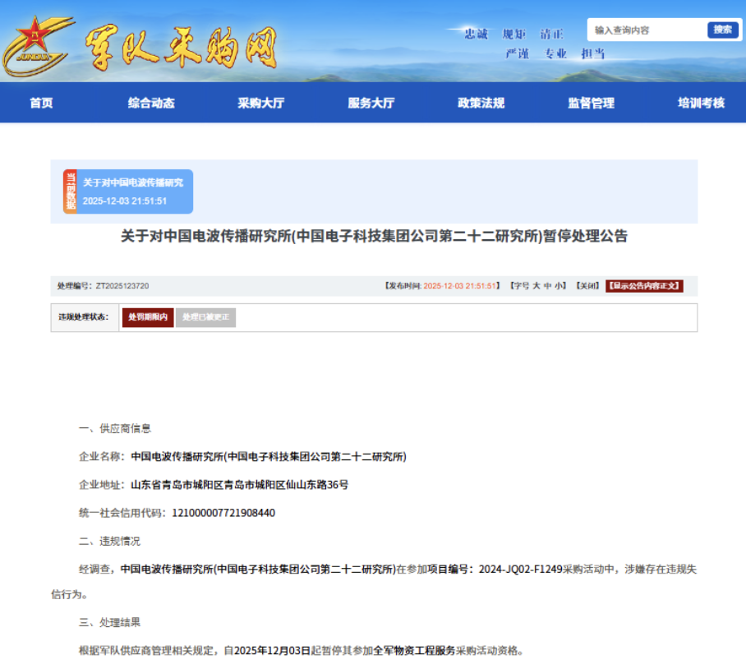
Task: Click 显示公告内容正文 button
Action: click(644, 286)
